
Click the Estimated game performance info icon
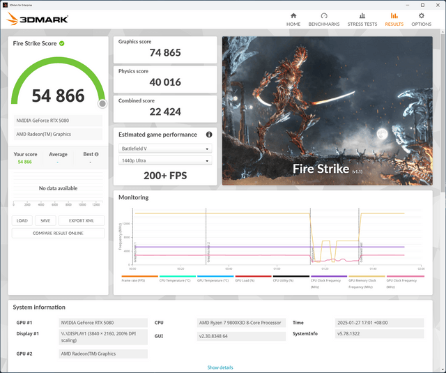click(209, 135)
